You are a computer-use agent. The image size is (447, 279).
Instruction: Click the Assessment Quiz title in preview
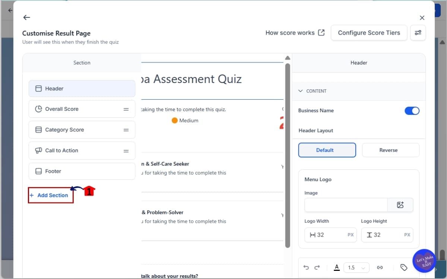click(191, 79)
